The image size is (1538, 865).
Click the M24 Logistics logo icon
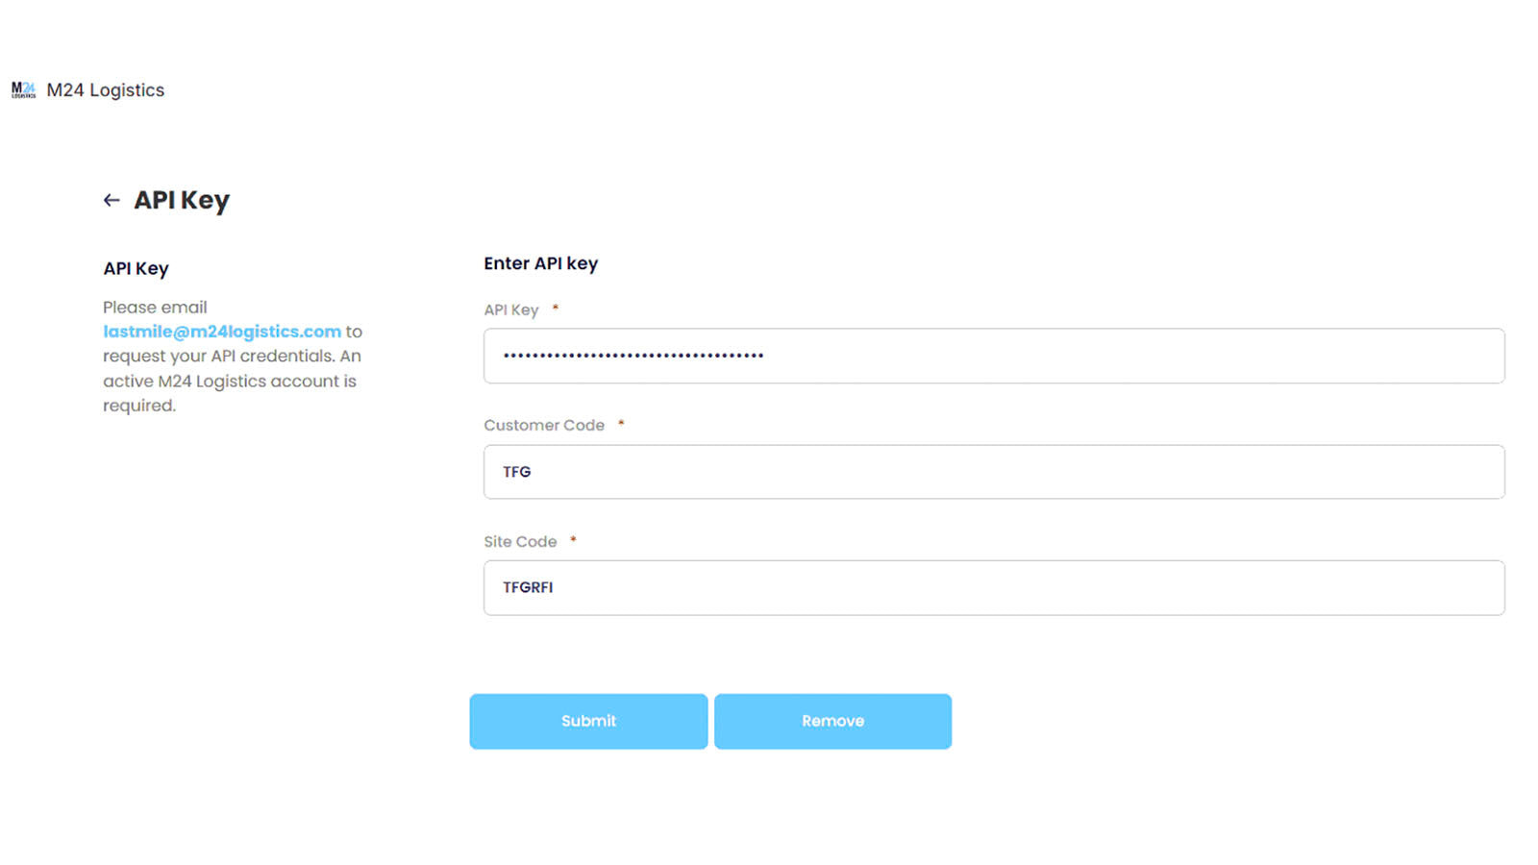(x=23, y=89)
